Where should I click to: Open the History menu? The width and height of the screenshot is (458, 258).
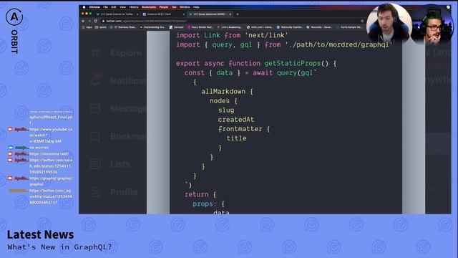(x=134, y=7)
